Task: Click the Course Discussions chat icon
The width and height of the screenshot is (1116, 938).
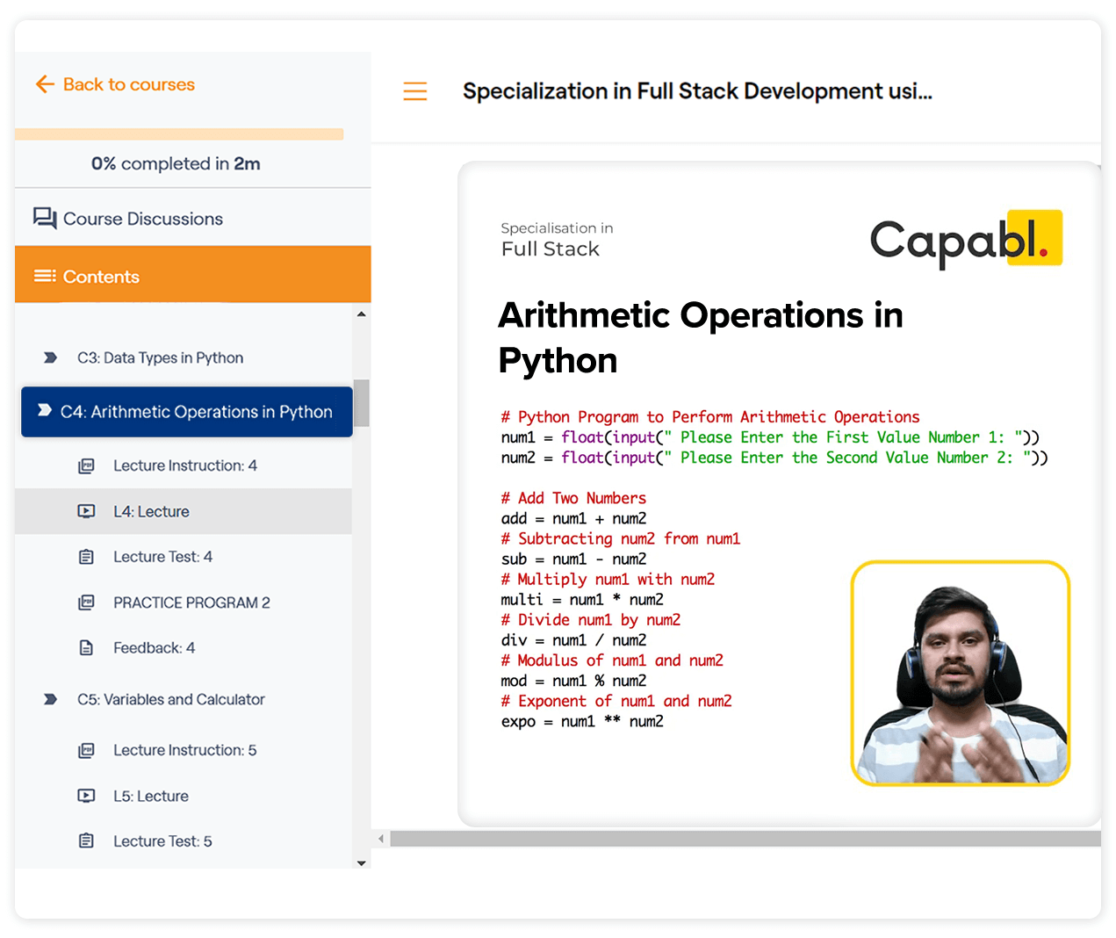Action: (x=45, y=218)
